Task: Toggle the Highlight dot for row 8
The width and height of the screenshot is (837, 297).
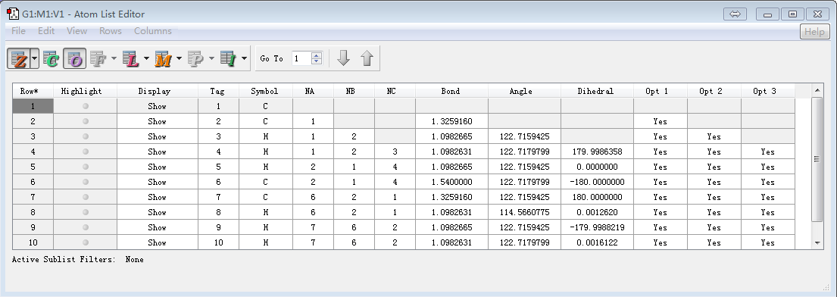Action: 86,212
